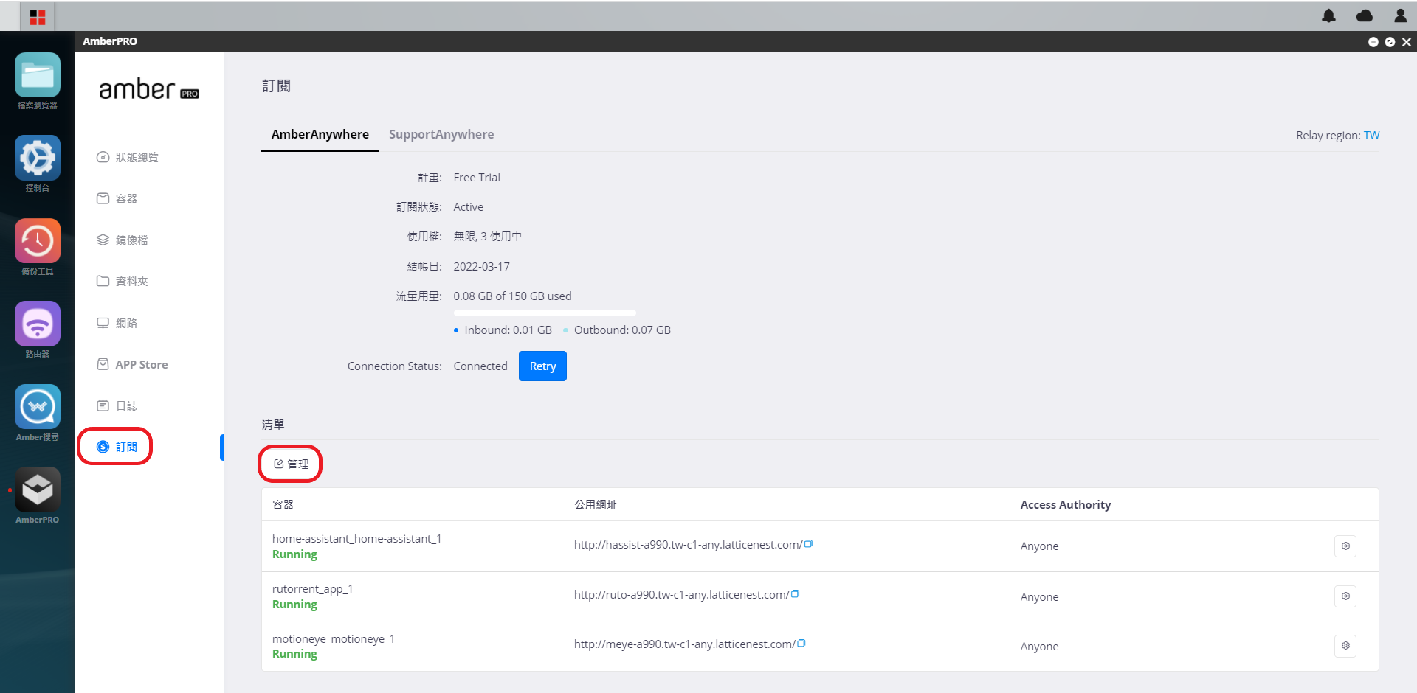Image resolution: width=1417 pixels, height=693 pixels.
Task: Click Anyone access for home-assistant_home-assistant_1
Action: [x=1039, y=546]
